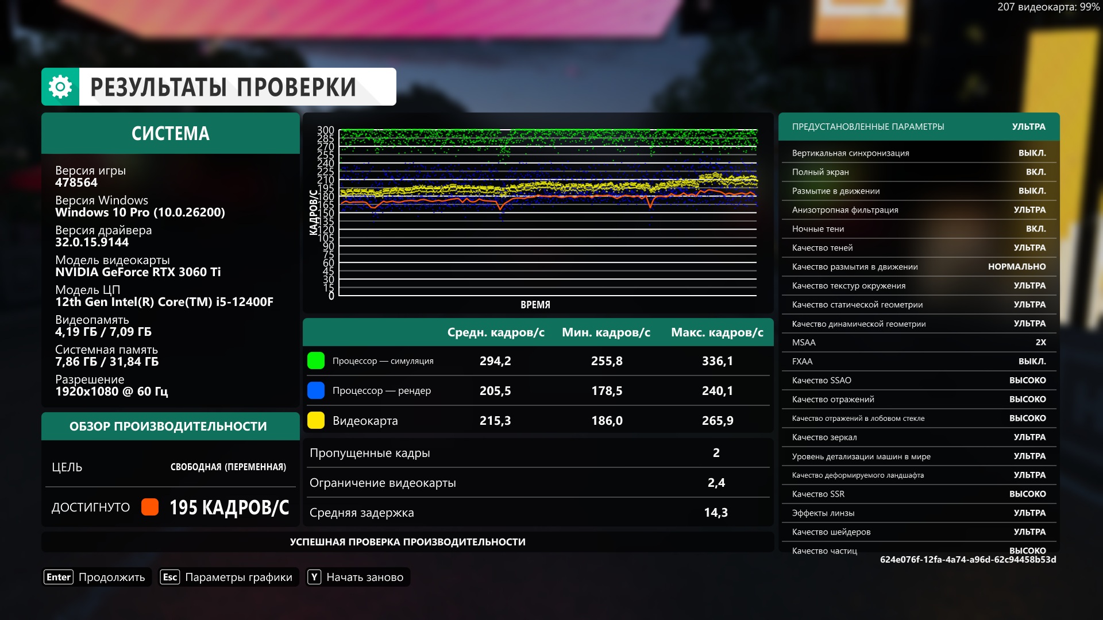The image size is (1103, 620).
Task: Click Начать заново to rerun test
Action: (x=365, y=577)
